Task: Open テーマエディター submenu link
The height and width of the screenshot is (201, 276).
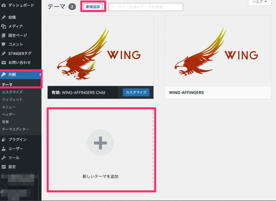Action: click(x=15, y=129)
